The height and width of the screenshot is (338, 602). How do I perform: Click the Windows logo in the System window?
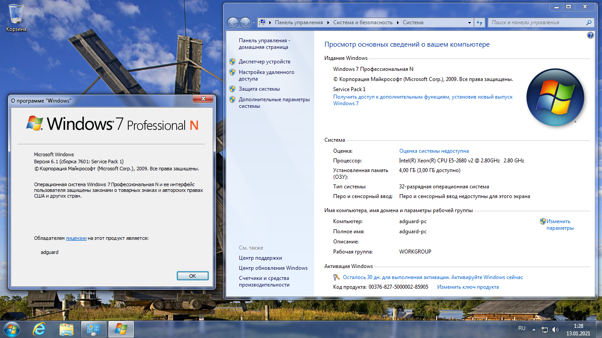[x=555, y=98]
